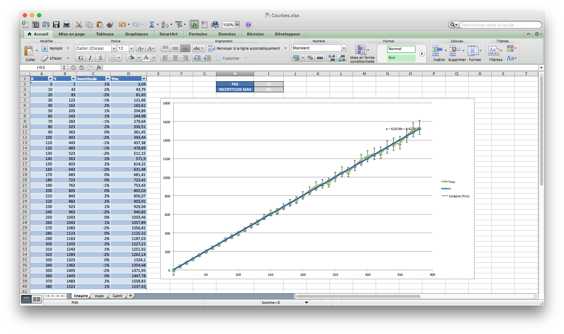Viewport: 564px width, 334px height.
Task: Click the Cut scissors icon
Action: click(79, 24)
